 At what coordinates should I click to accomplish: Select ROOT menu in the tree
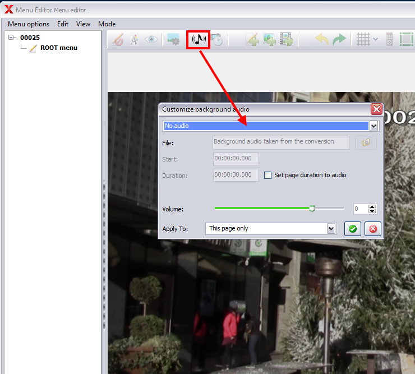[59, 48]
